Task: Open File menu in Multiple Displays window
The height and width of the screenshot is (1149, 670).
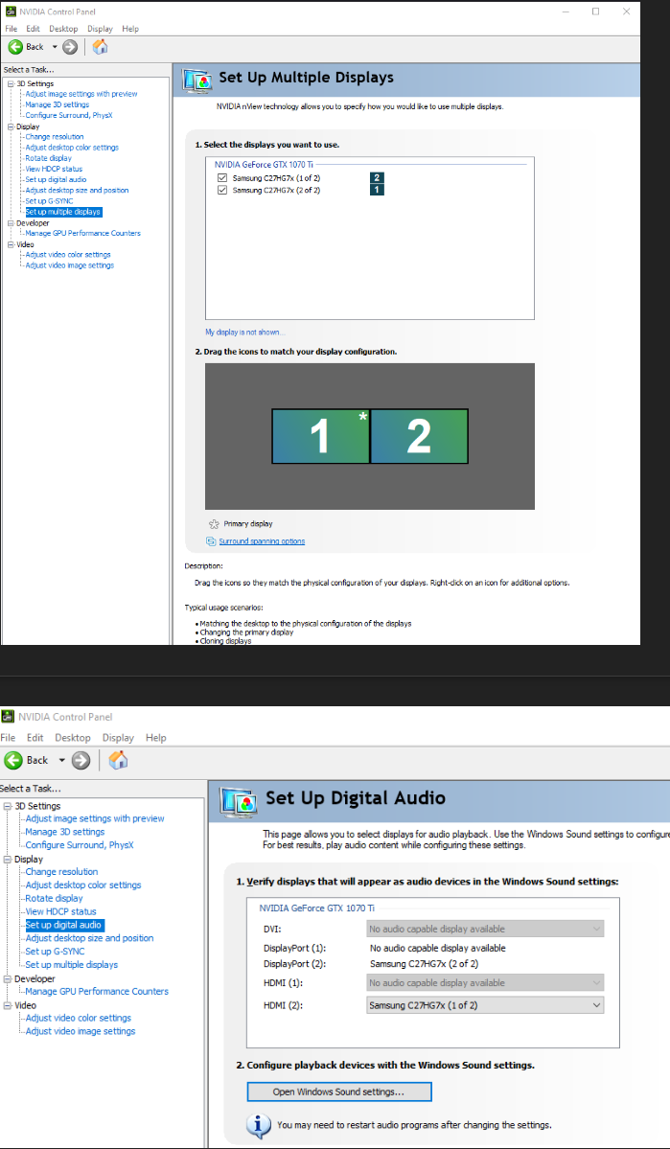Action: (x=11, y=29)
